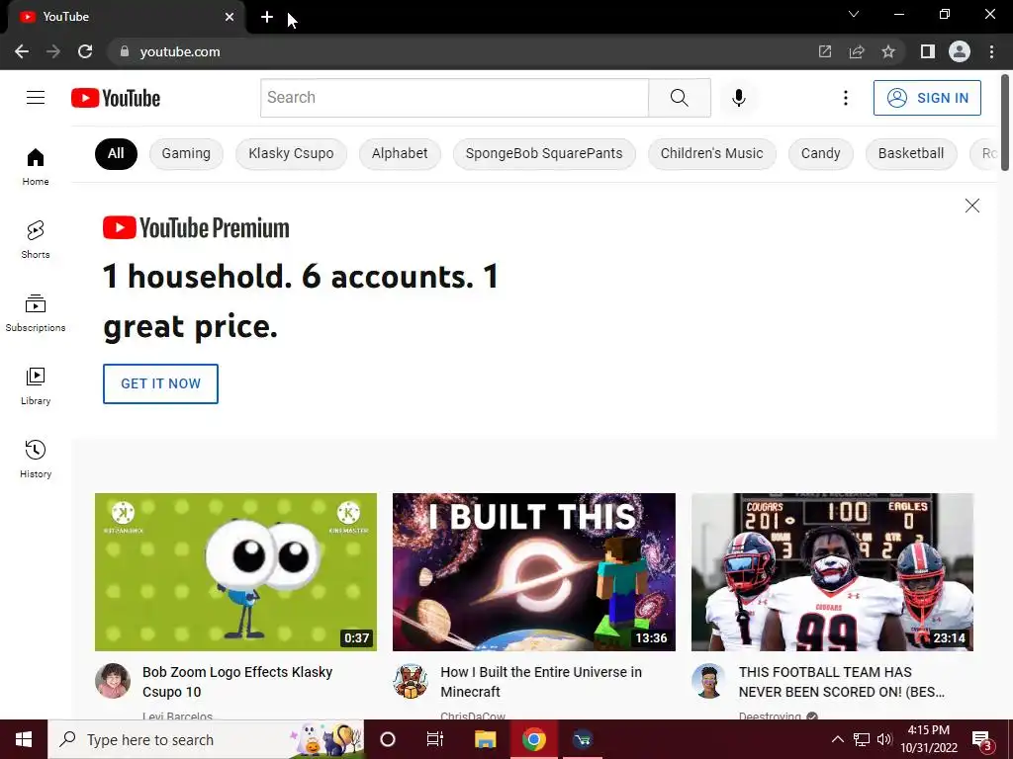Open I Built This Minecraft thumbnail
The image size is (1013, 759).
tap(533, 572)
